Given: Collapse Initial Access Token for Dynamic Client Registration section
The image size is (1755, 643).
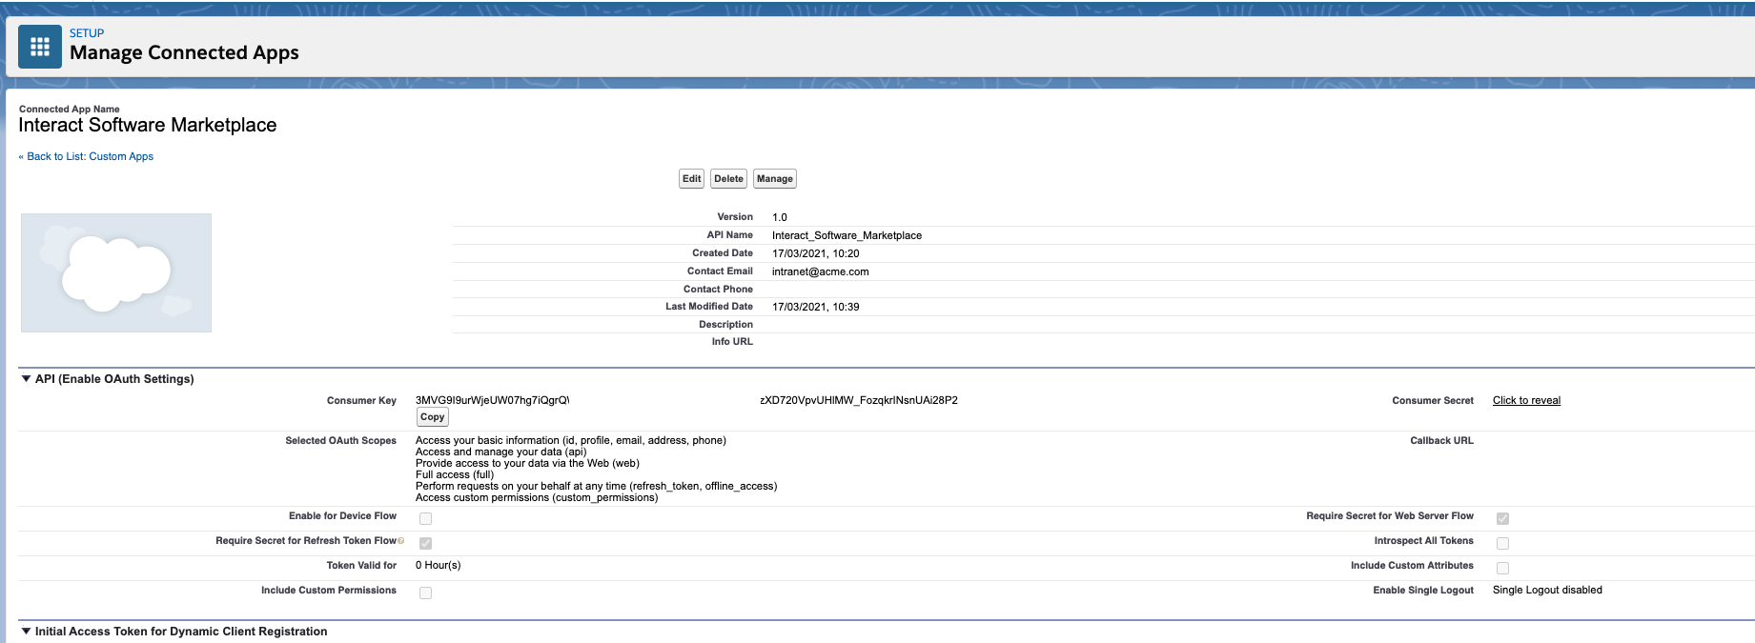Looking at the screenshot, I should click(26, 632).
